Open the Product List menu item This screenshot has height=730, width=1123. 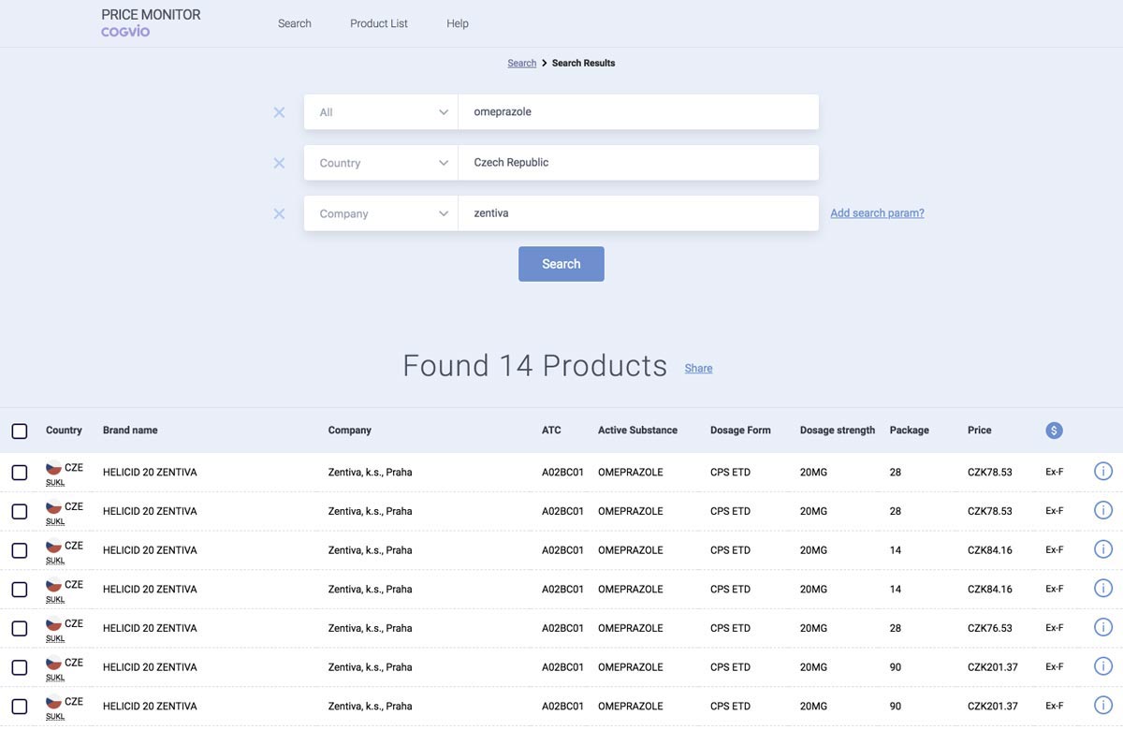[379, 23]
